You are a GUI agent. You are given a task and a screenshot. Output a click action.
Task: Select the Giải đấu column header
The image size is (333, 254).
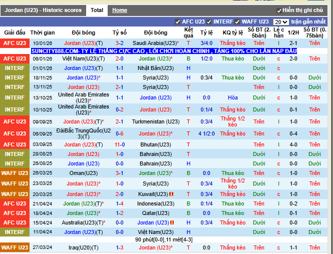[15, 32]
